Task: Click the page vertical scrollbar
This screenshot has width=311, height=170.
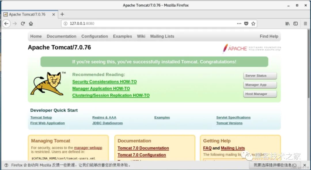Action: [309, 63]
